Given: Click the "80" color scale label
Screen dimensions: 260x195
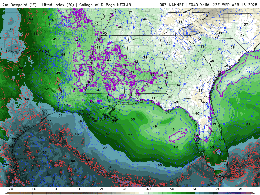Looking at the screenshot, I should point(241,189).
